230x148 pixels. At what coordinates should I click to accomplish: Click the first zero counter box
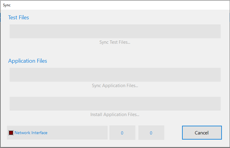[x=122, y=133]
